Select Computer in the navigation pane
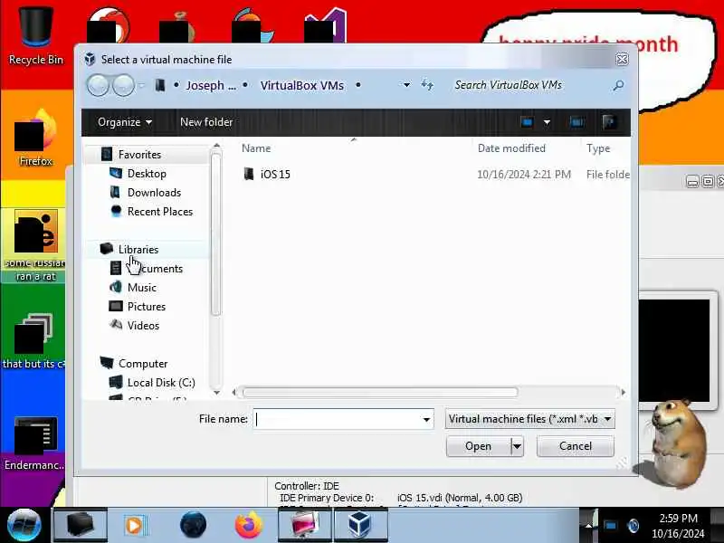The height and width of the screenshot is (543, 724). [143, 364]
